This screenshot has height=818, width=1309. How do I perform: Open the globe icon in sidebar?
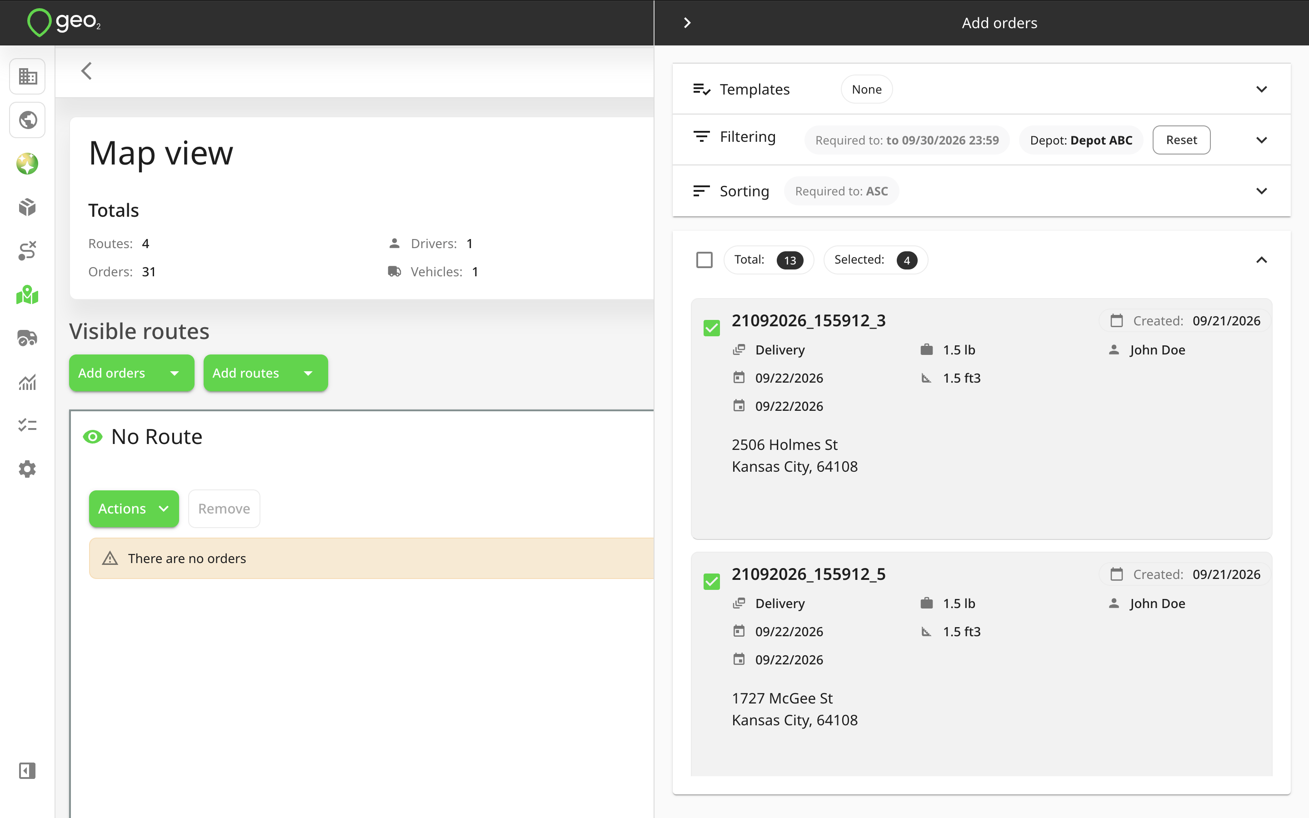tap(28, 120)
